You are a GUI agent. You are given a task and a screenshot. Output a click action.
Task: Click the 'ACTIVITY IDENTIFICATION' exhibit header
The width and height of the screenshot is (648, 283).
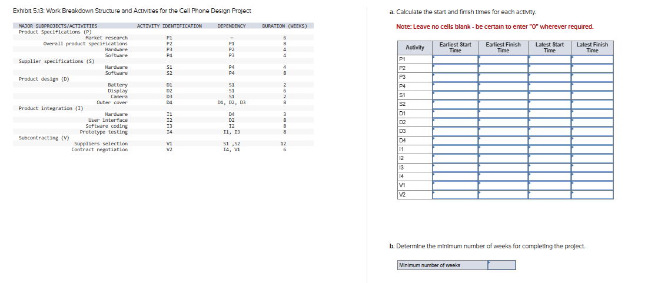point(170,26)
